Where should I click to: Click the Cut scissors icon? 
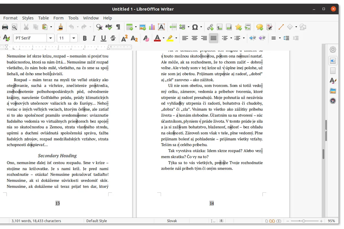(x=26, y=27)
